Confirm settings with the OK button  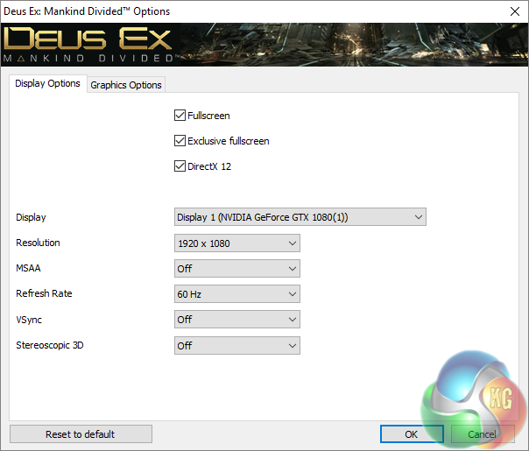point(412,433)
